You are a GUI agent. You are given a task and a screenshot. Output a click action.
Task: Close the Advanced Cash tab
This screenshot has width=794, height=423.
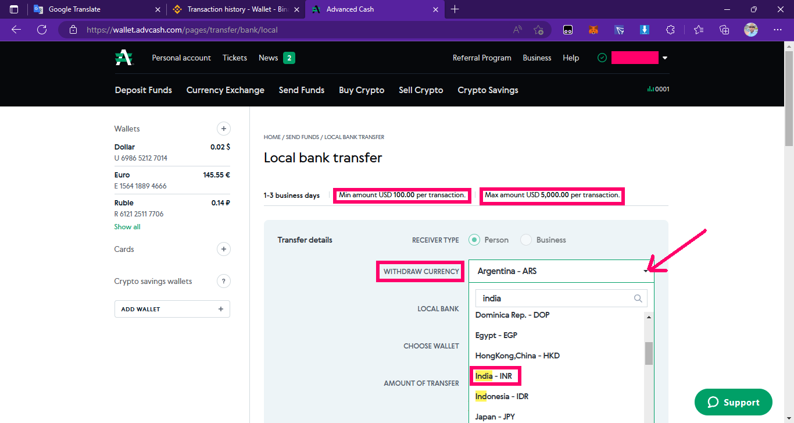point(436,9)
